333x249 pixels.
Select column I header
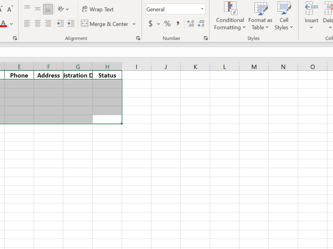coord(136,67)
